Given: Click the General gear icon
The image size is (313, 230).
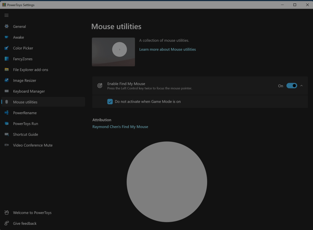Looking at the screenshot, I should click(7, 26).
